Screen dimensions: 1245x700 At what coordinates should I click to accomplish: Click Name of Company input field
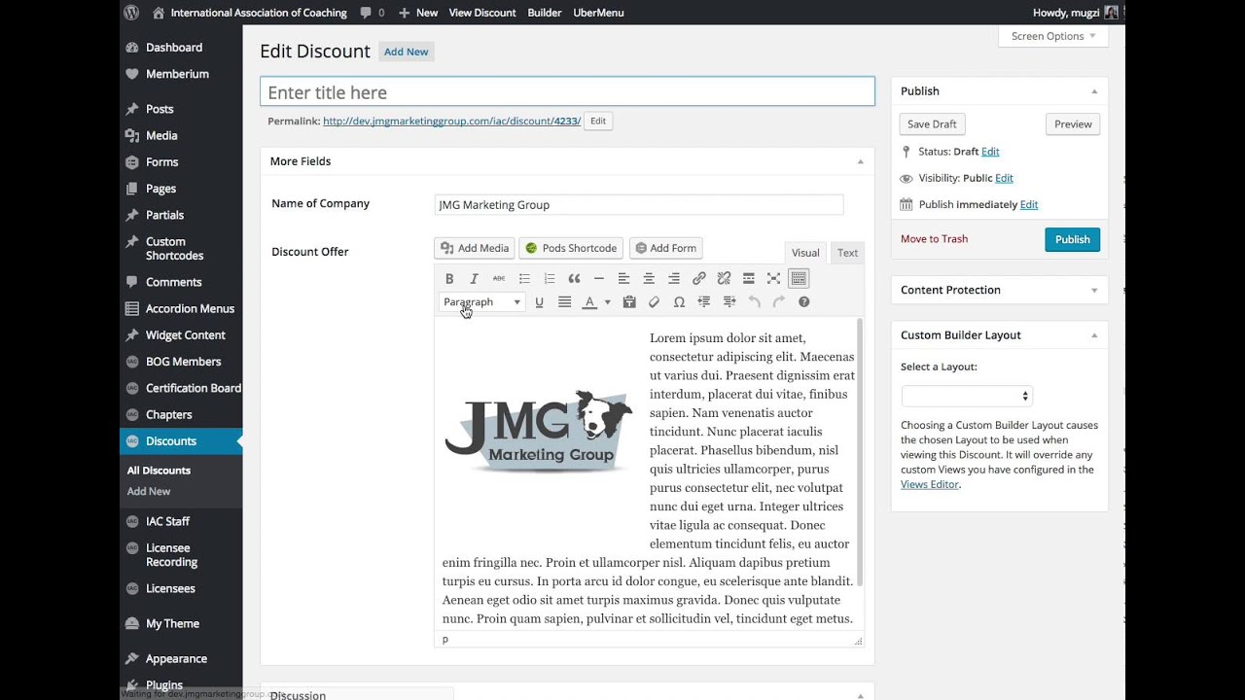639,205
